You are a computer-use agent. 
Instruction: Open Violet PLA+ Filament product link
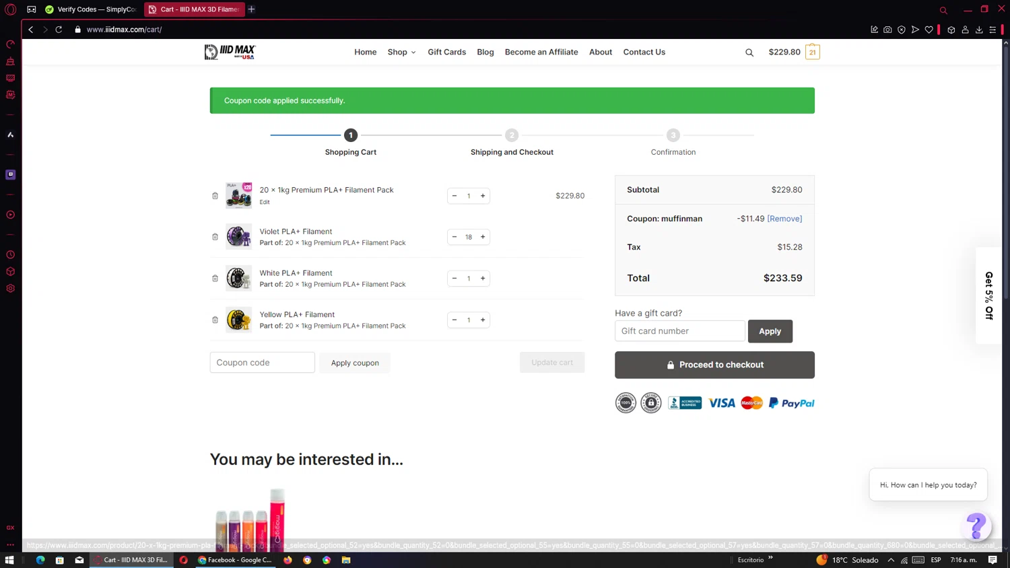point(296,232)
